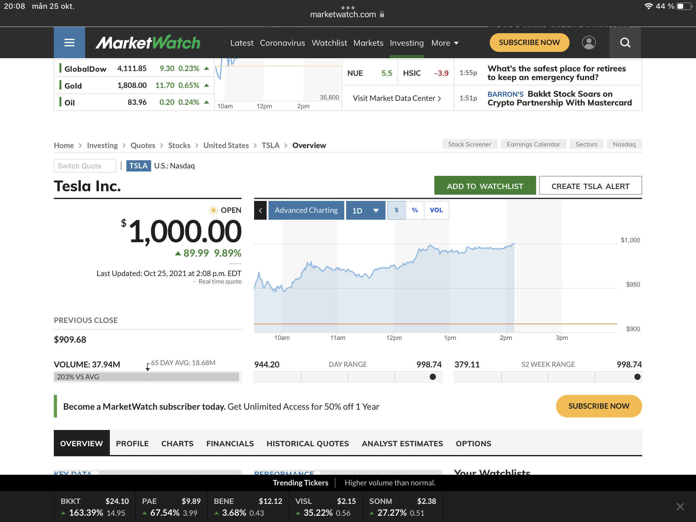The height and width of the screenshot is (522, 696).
Task: Open Latest in the top navigation
Action: click(242, 43)
